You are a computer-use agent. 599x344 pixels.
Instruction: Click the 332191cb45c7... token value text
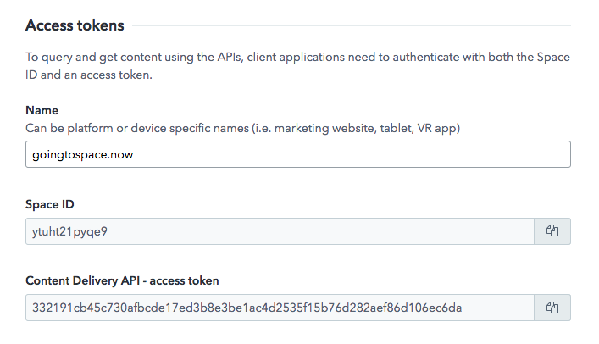(247, 308)
